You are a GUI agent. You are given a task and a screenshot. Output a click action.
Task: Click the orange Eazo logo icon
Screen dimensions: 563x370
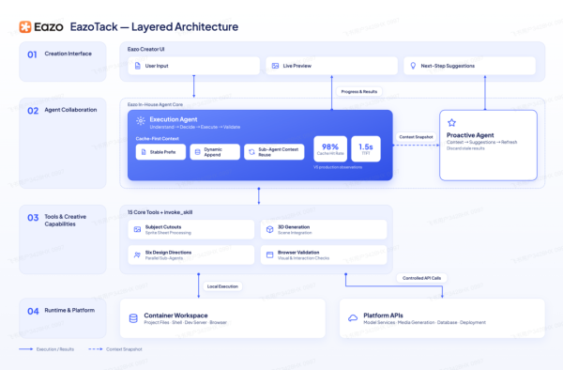click(25, 27)
